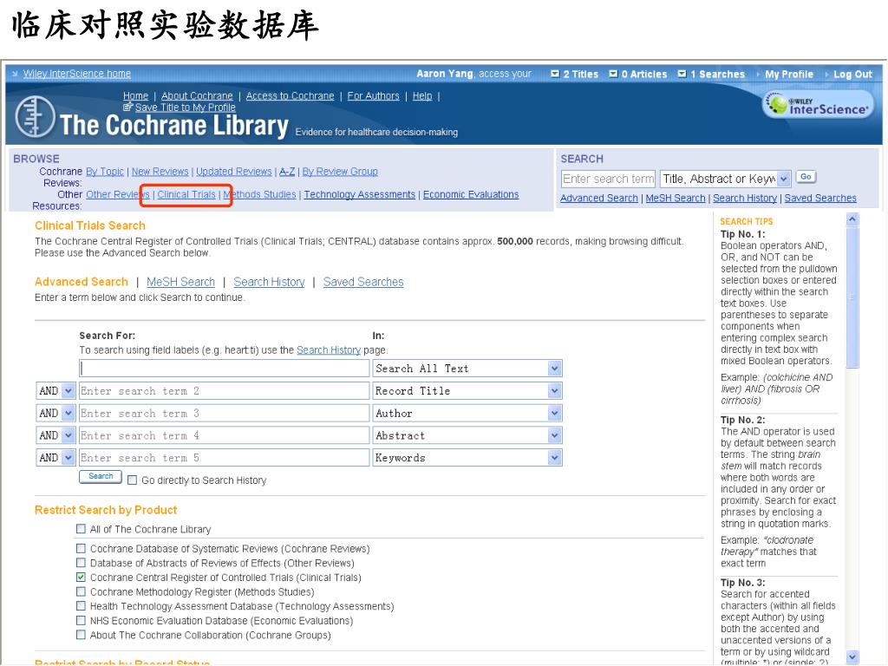This screenshot has height=666, width=888.
Task: Open the Keywords field dropdown
Action: 554,458
